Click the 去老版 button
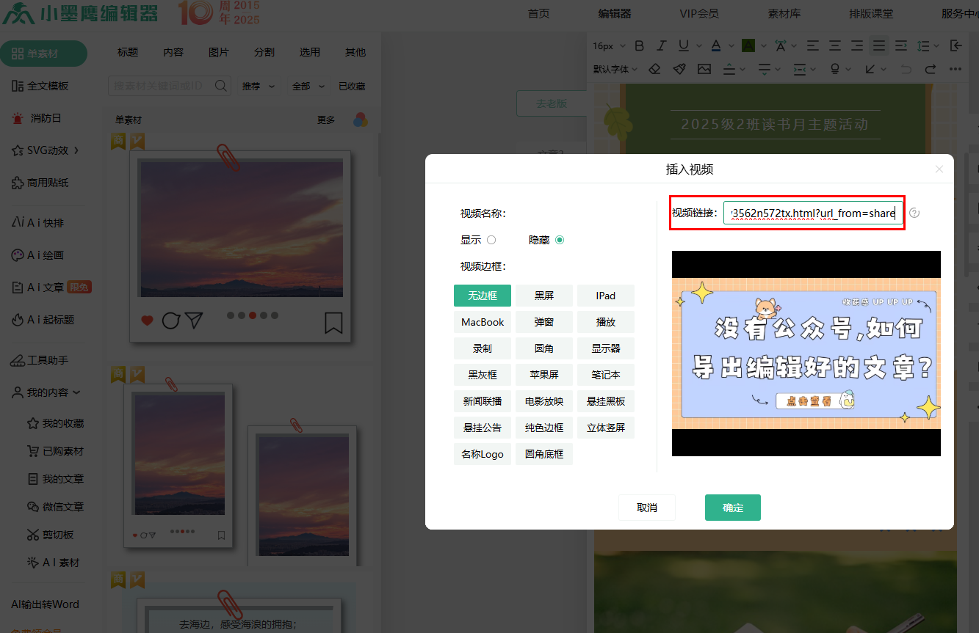The image size is (979, 633). pyautogui.click(x=551, y=103)
